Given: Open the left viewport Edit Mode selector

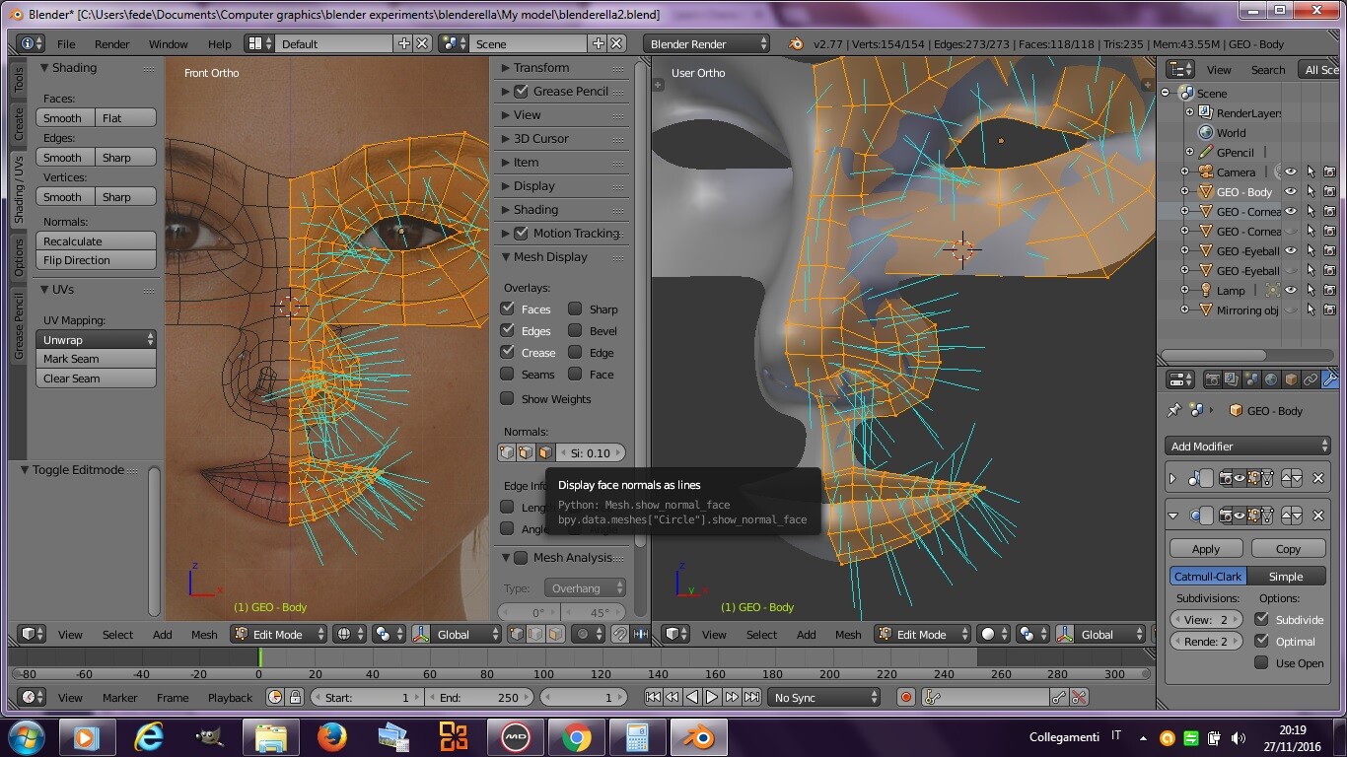Looking at the screenshot, I should point(278,634).
